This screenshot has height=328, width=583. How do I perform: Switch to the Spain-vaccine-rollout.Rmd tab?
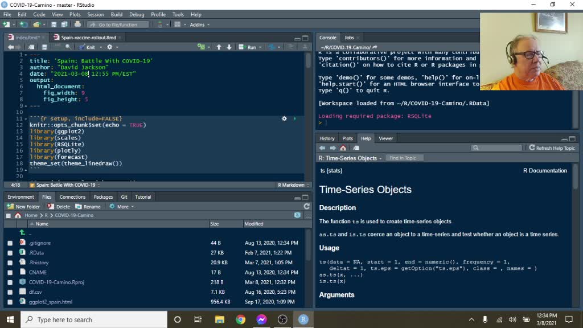point(88,38)
